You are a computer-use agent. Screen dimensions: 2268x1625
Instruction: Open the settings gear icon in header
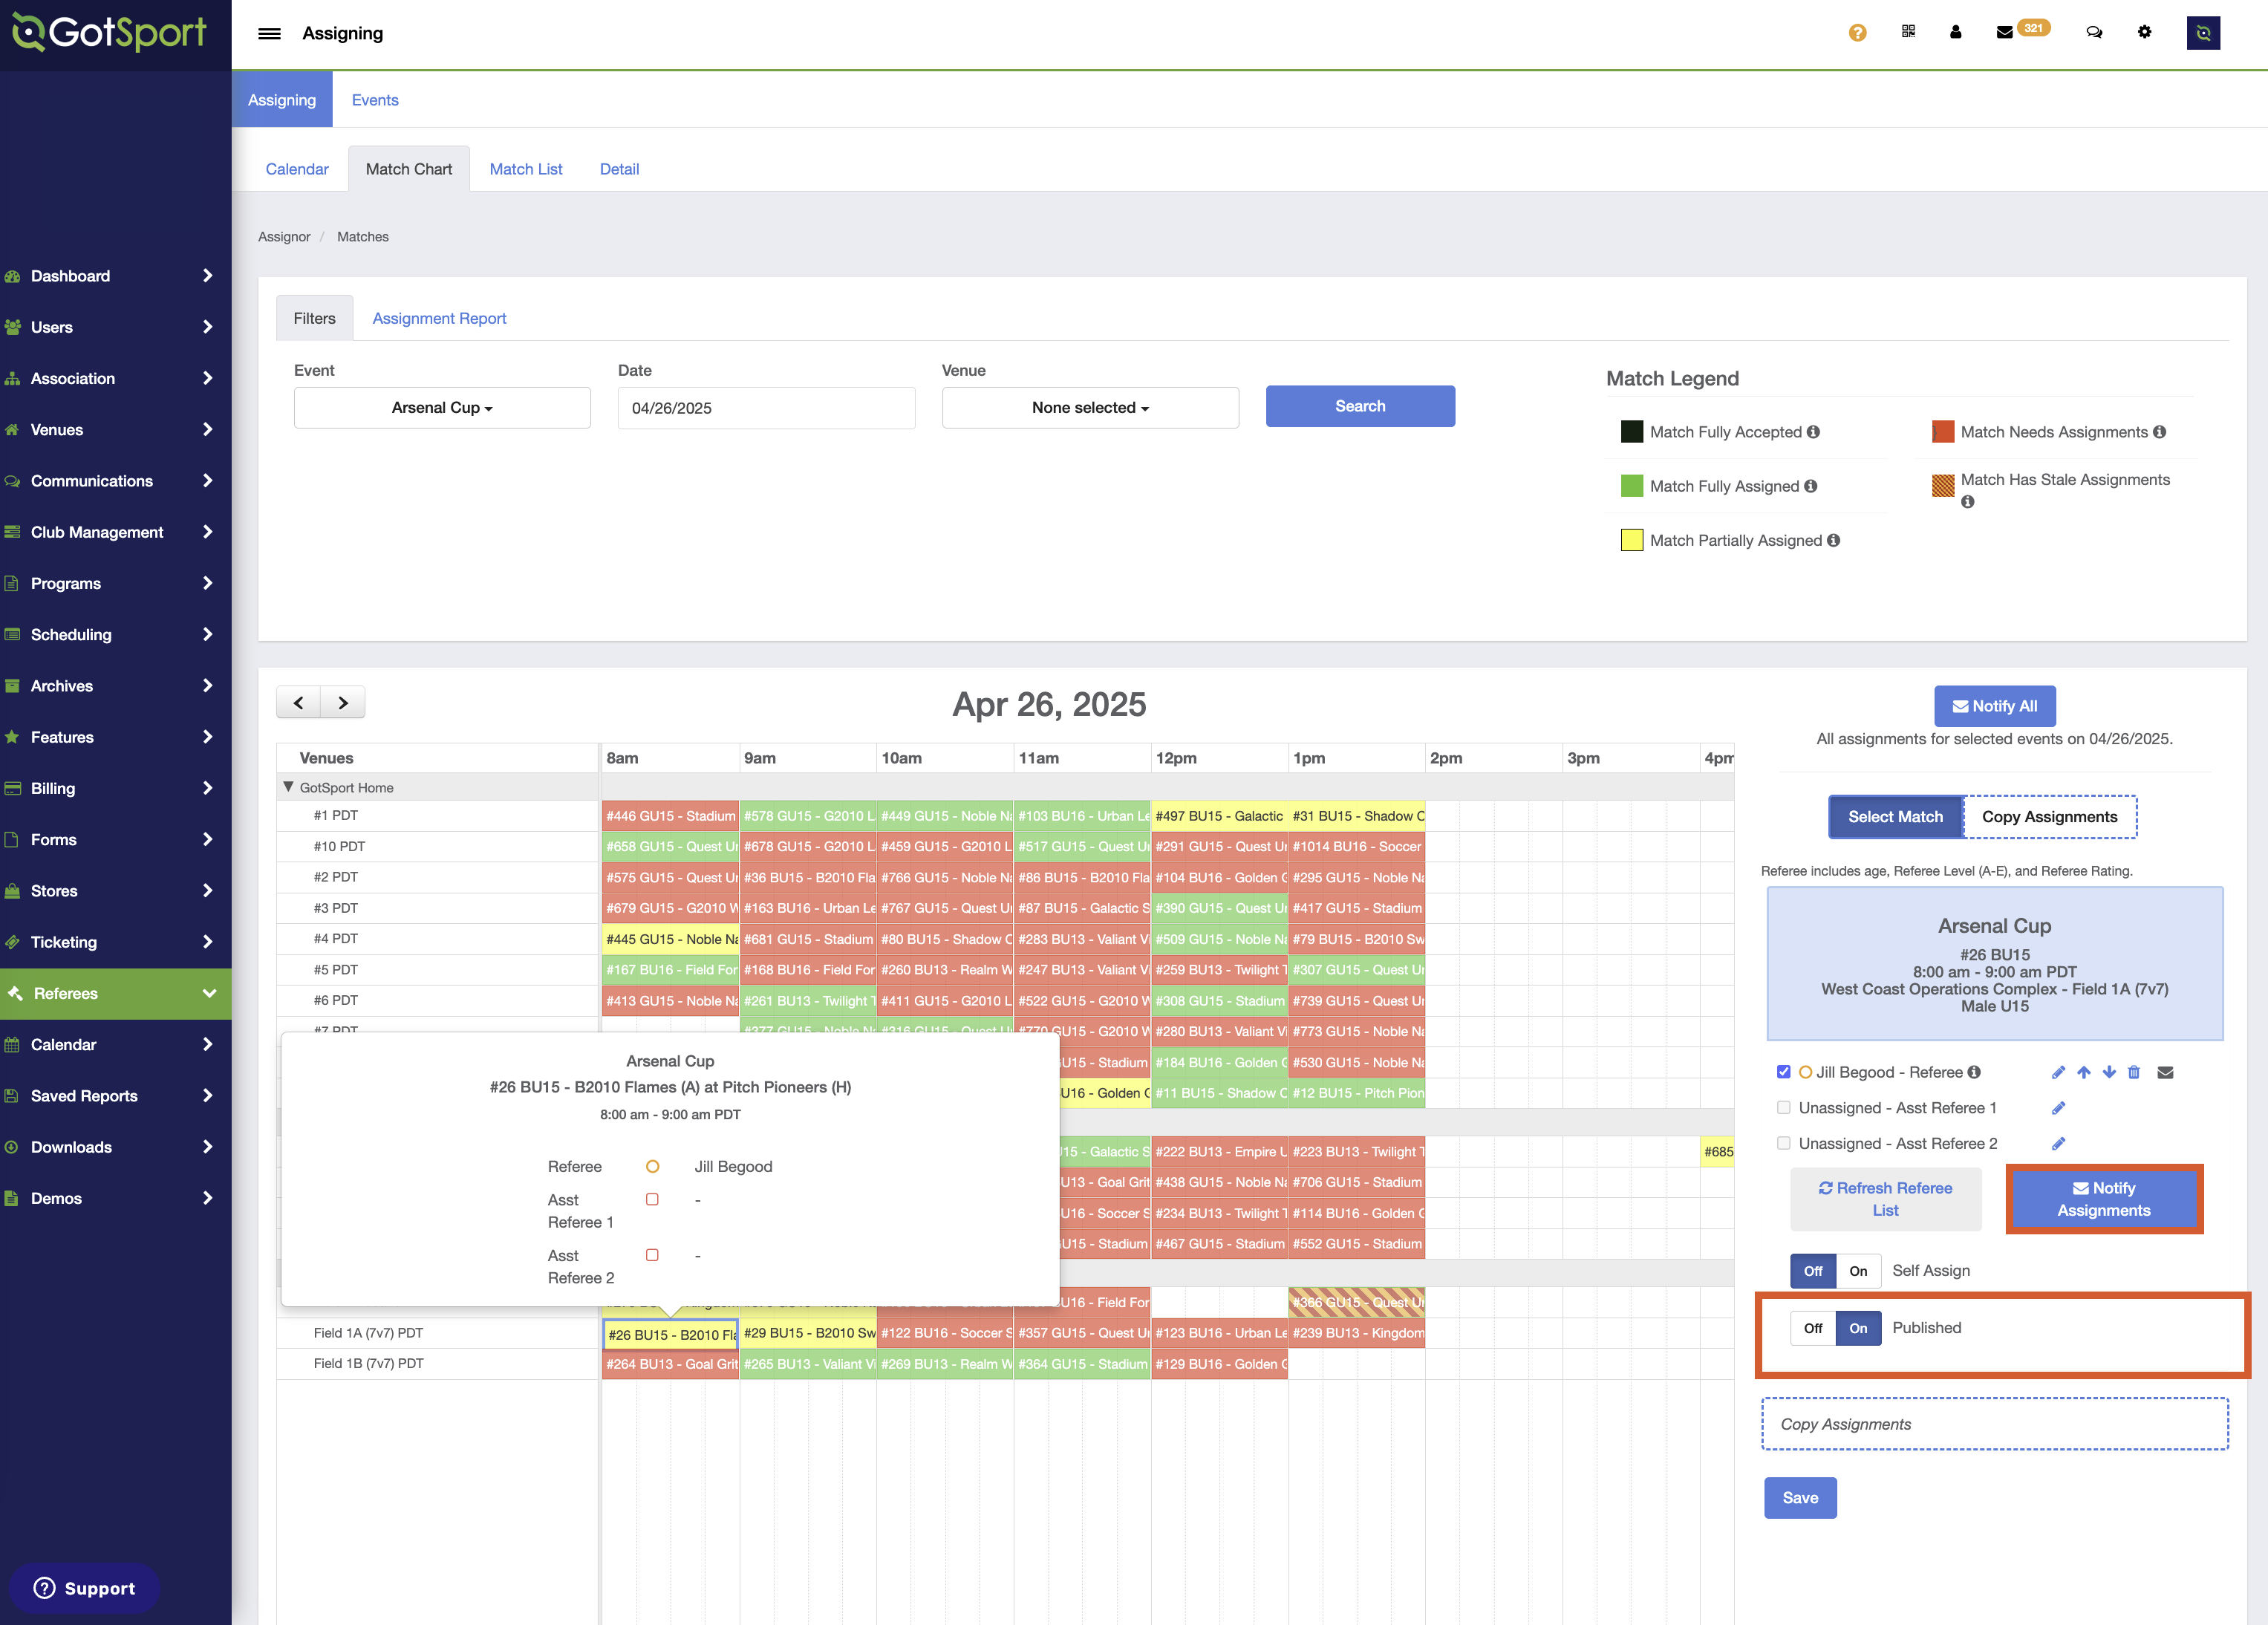(2144, 32)
